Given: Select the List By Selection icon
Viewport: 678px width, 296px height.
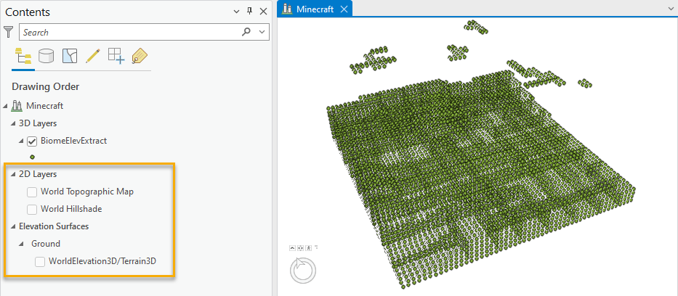Looking at the screenshot, I should coord(70,56).
